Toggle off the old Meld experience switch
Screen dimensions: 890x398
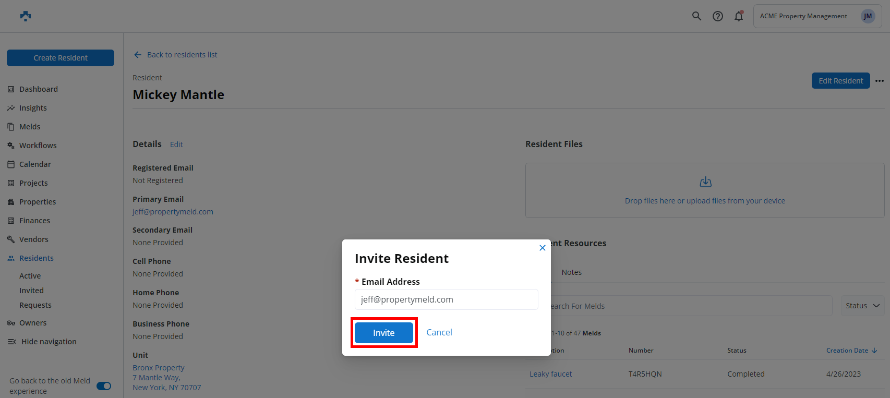point(104,386)
